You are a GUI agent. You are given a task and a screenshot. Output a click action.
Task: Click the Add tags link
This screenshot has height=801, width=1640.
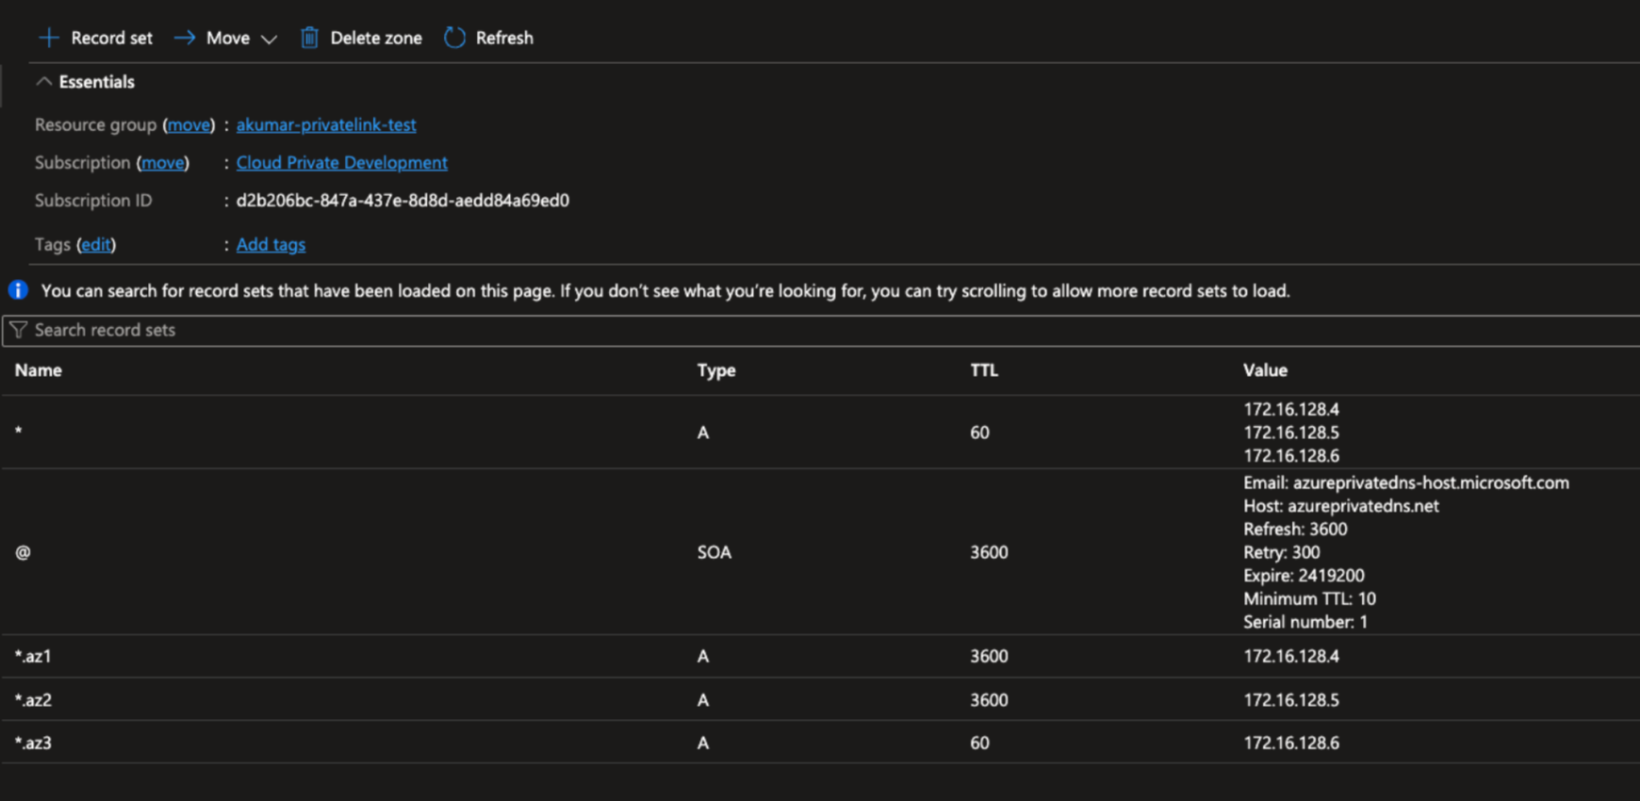click(271, 244)
